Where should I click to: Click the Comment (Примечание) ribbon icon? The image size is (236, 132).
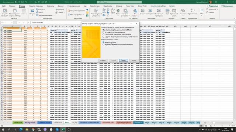point(192,12)
